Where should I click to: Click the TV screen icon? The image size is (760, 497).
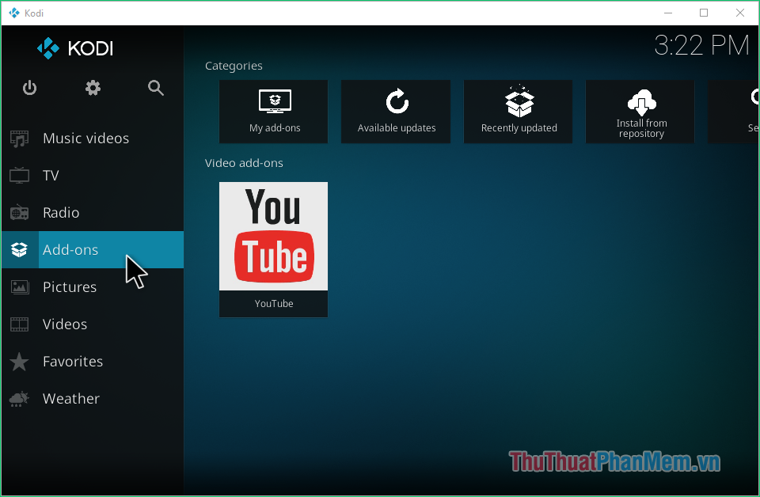click(x=18, y=175)
